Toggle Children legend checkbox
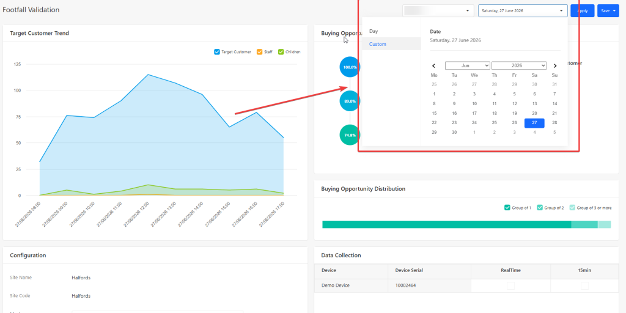Viewport: 626px width, 313px height. click(x=281, y=52)
